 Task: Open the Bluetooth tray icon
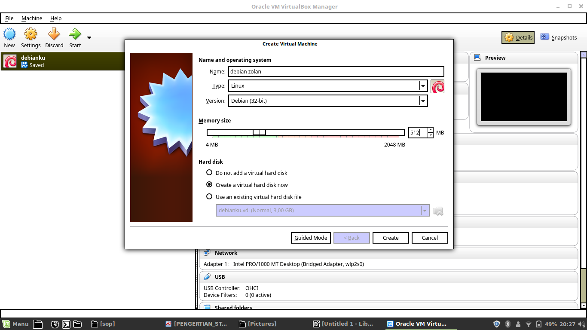[508, 324]
